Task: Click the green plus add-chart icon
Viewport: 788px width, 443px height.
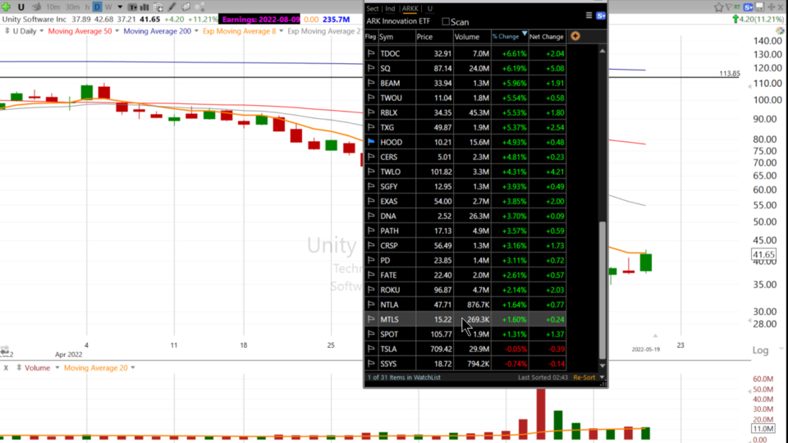Action: (x=6, y=7)
